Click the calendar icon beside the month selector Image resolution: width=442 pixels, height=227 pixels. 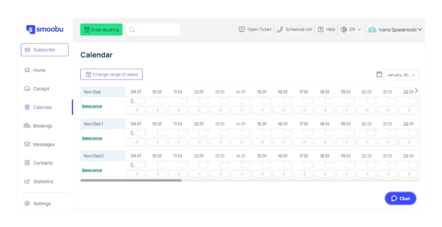click(379, 75)
